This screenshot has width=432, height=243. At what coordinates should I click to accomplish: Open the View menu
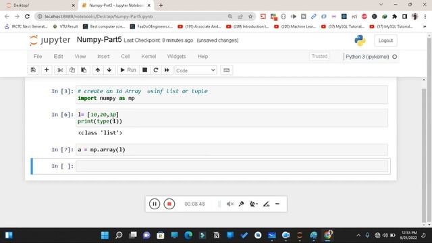[x=80, y=56]
